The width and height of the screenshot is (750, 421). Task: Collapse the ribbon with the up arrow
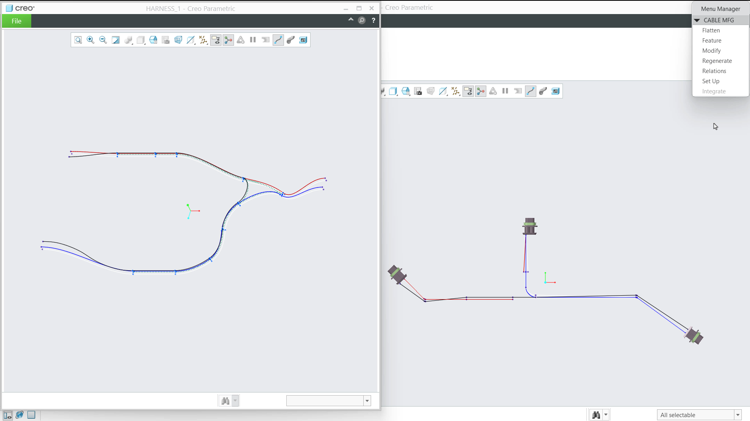[x=351, y=20]
